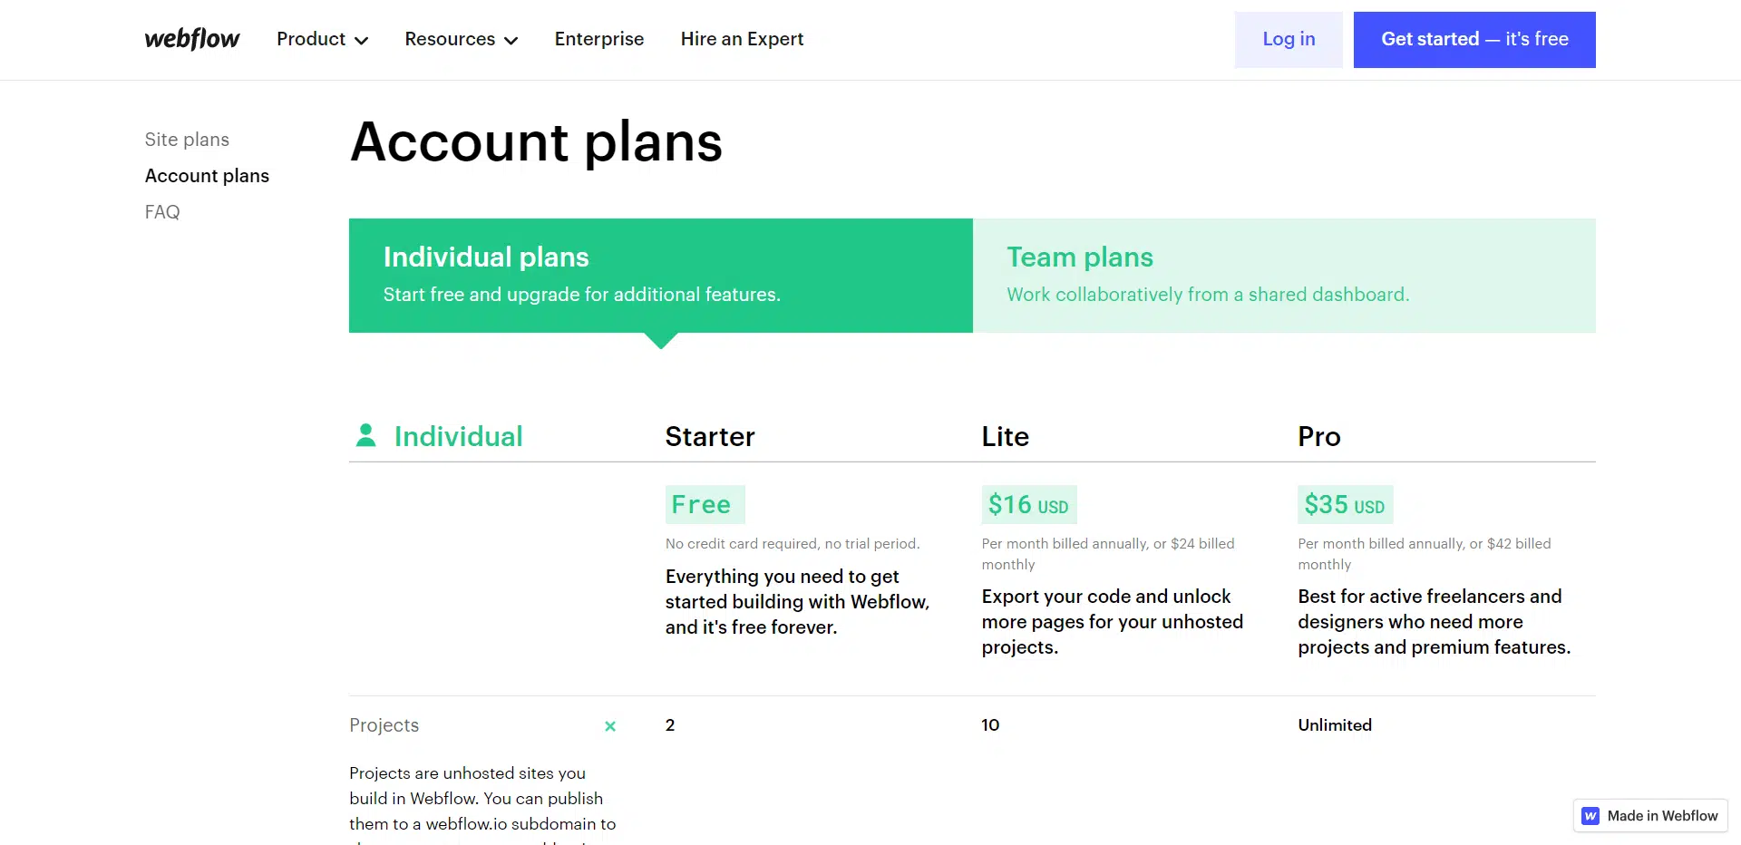Click the Made in Webflow badge icon
Image resolution: width=1741 pixels, height=845 pixels.
[x=1590, y=816]
